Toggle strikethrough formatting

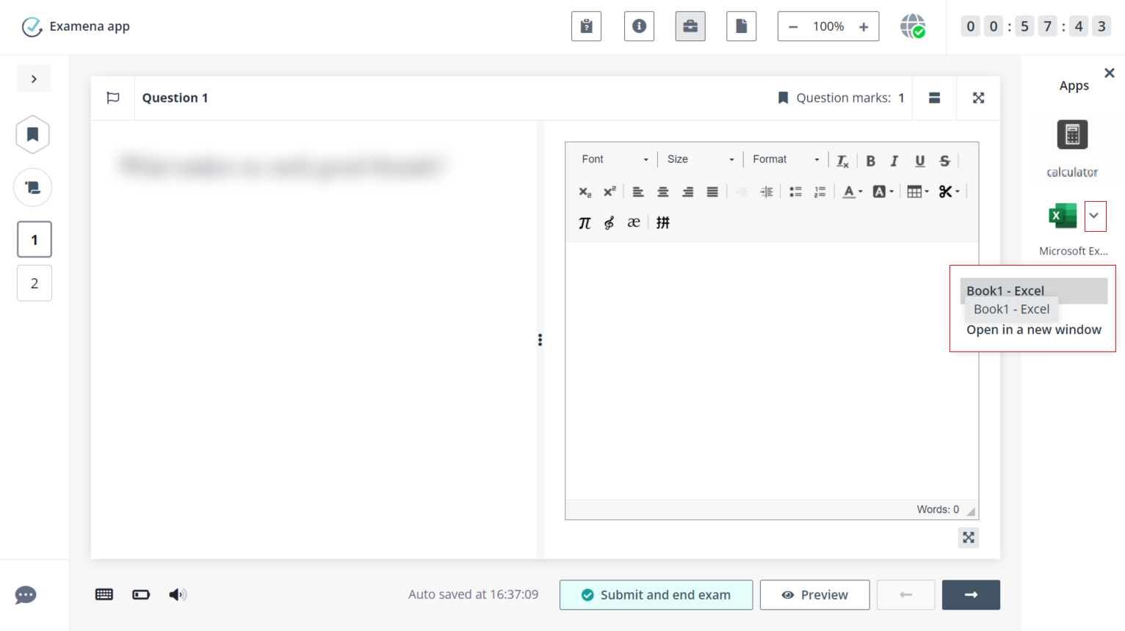(944, 160)
